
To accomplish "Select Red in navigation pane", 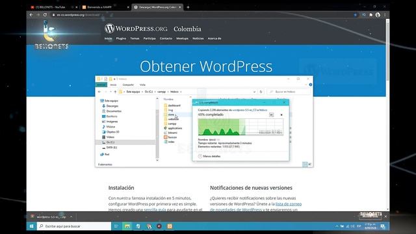I will (x=105, y=155).
